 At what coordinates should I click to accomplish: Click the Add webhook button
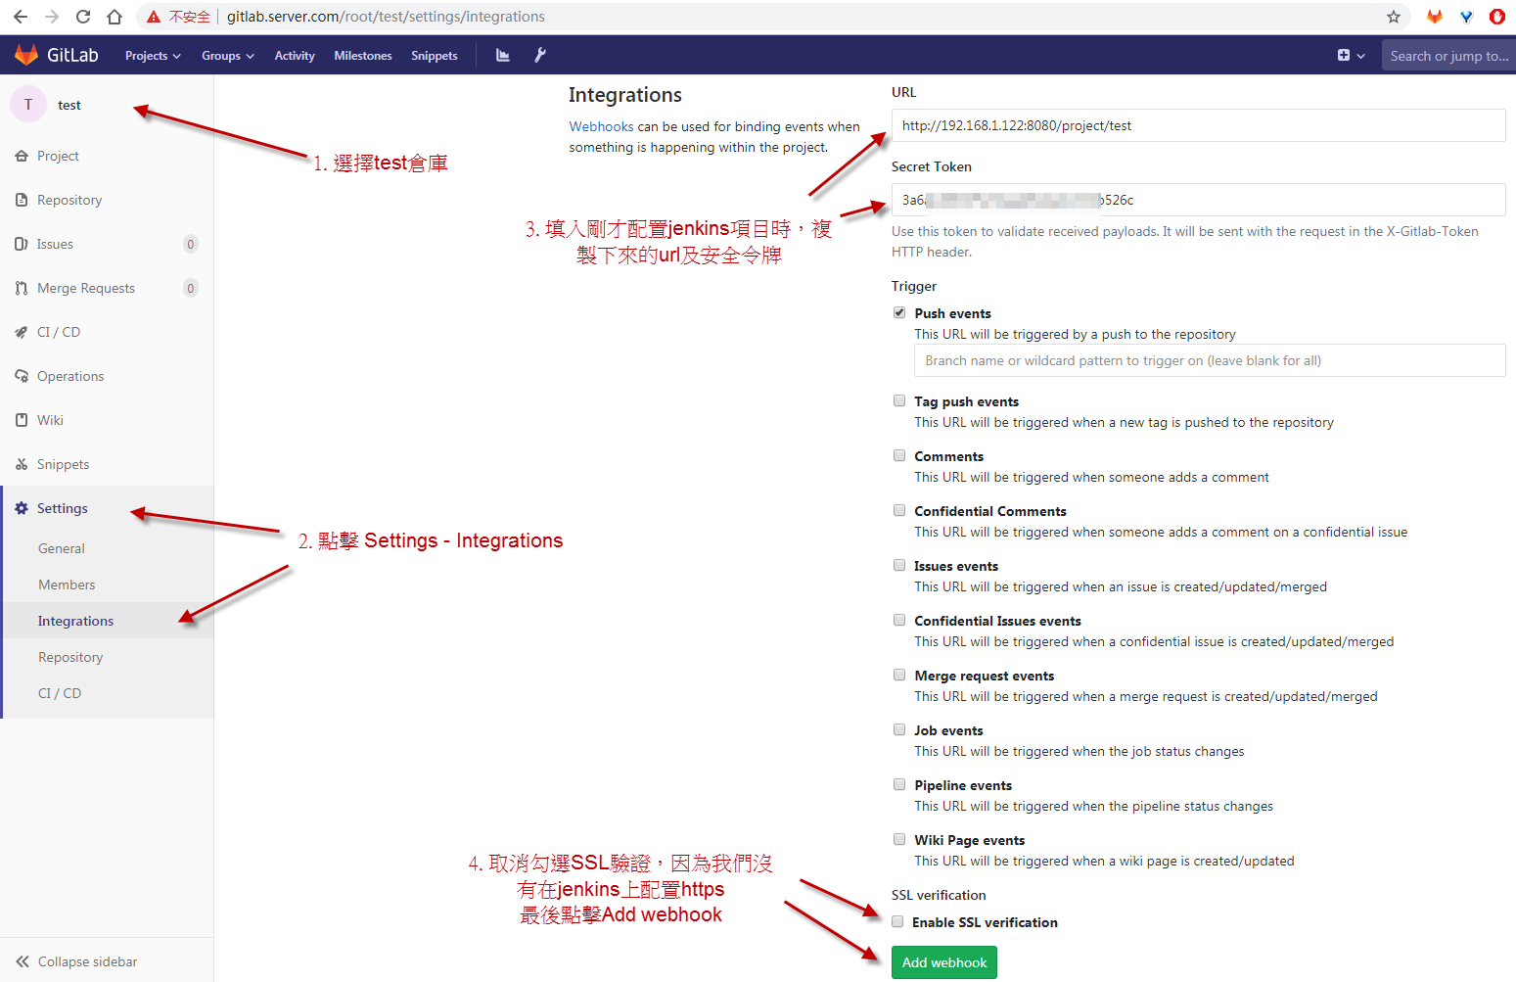click(944, 962)
